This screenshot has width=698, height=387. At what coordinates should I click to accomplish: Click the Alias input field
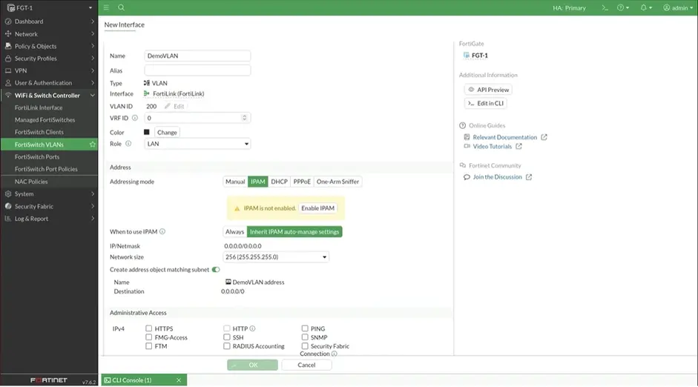pos(197,70)
